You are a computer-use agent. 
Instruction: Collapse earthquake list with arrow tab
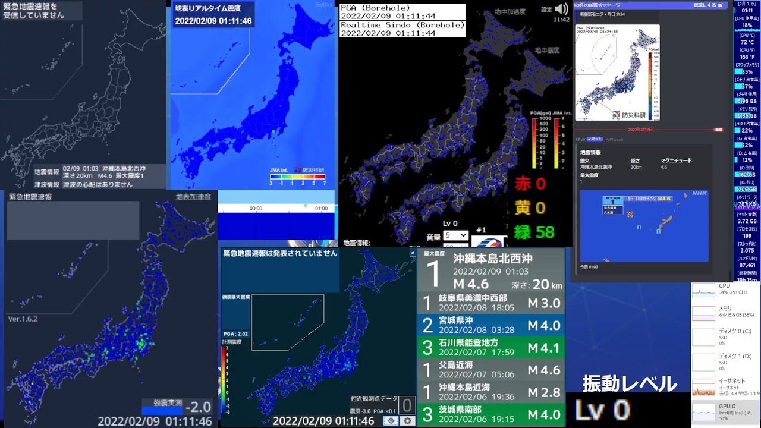(413, 253)
